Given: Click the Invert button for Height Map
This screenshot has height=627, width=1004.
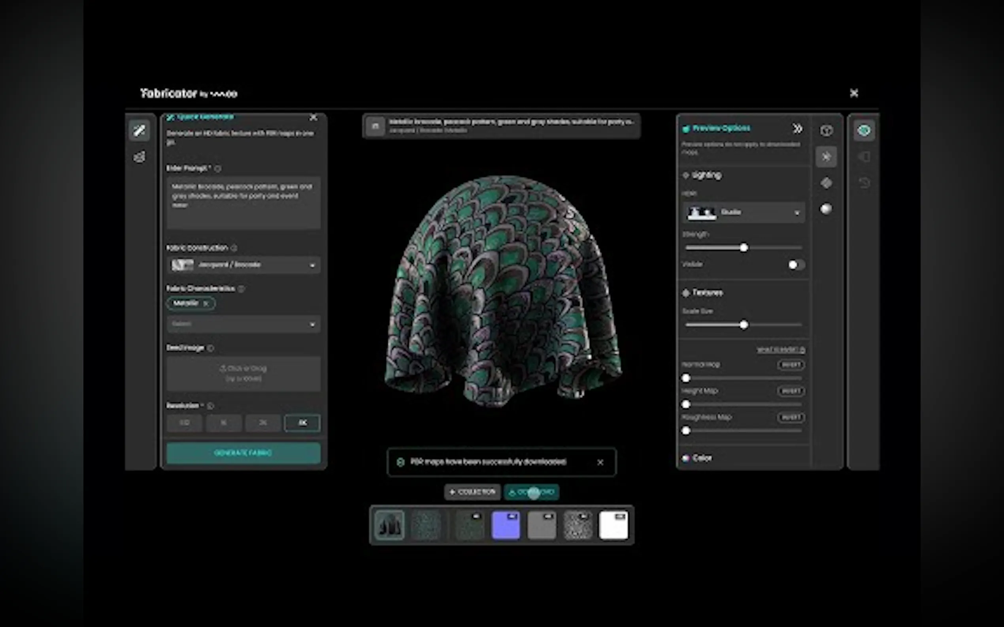Looking at the screenshot, I should [791, 391].
